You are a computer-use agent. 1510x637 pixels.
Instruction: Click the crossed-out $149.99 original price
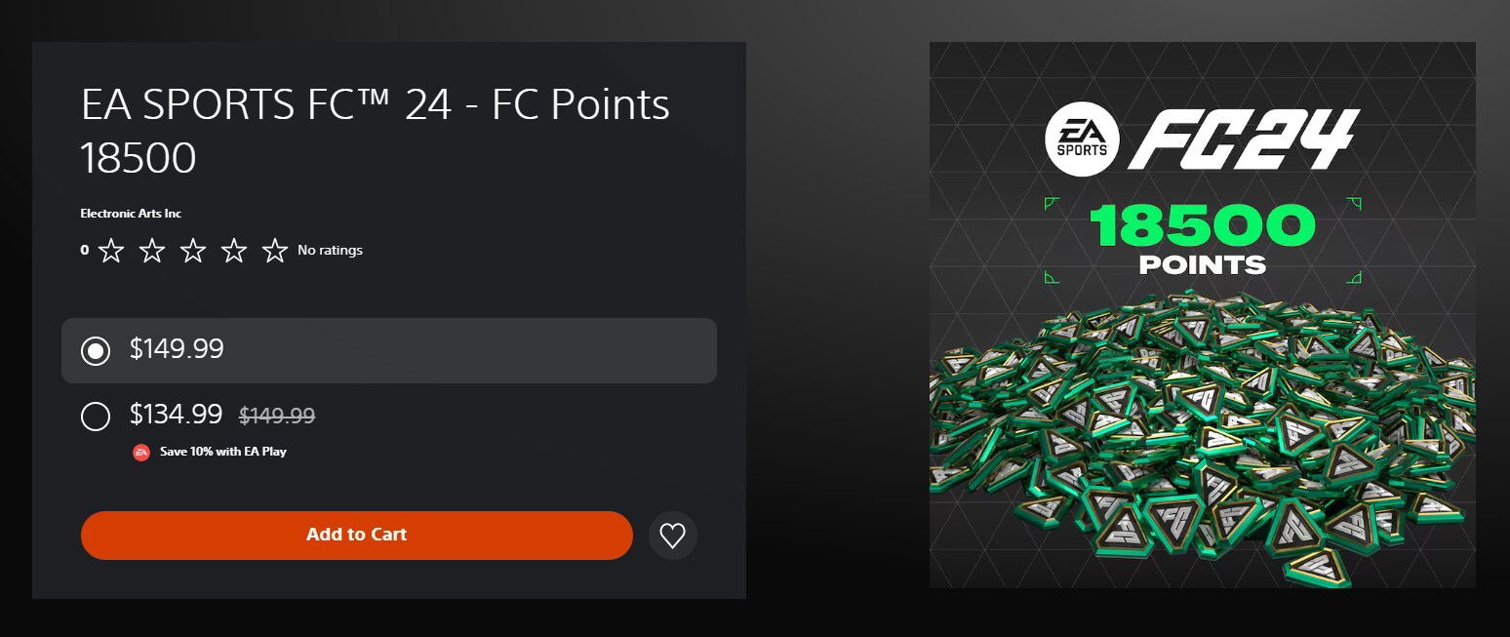[277, 416]
